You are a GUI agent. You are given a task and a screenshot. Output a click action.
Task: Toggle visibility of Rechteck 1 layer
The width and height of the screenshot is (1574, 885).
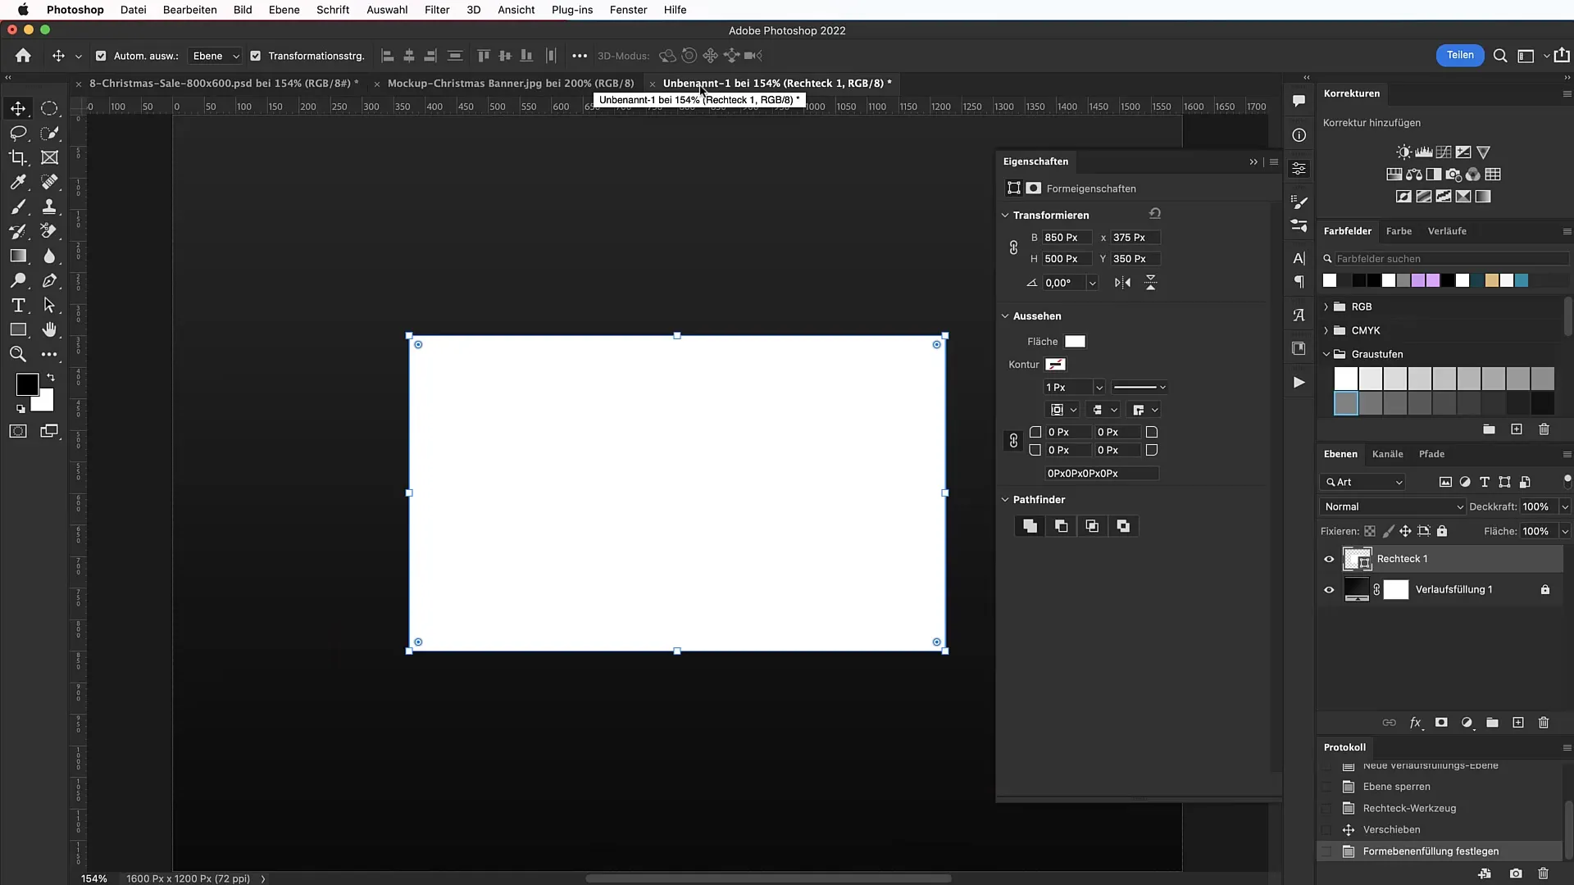pyautogui.click(x=1329, y=559)
